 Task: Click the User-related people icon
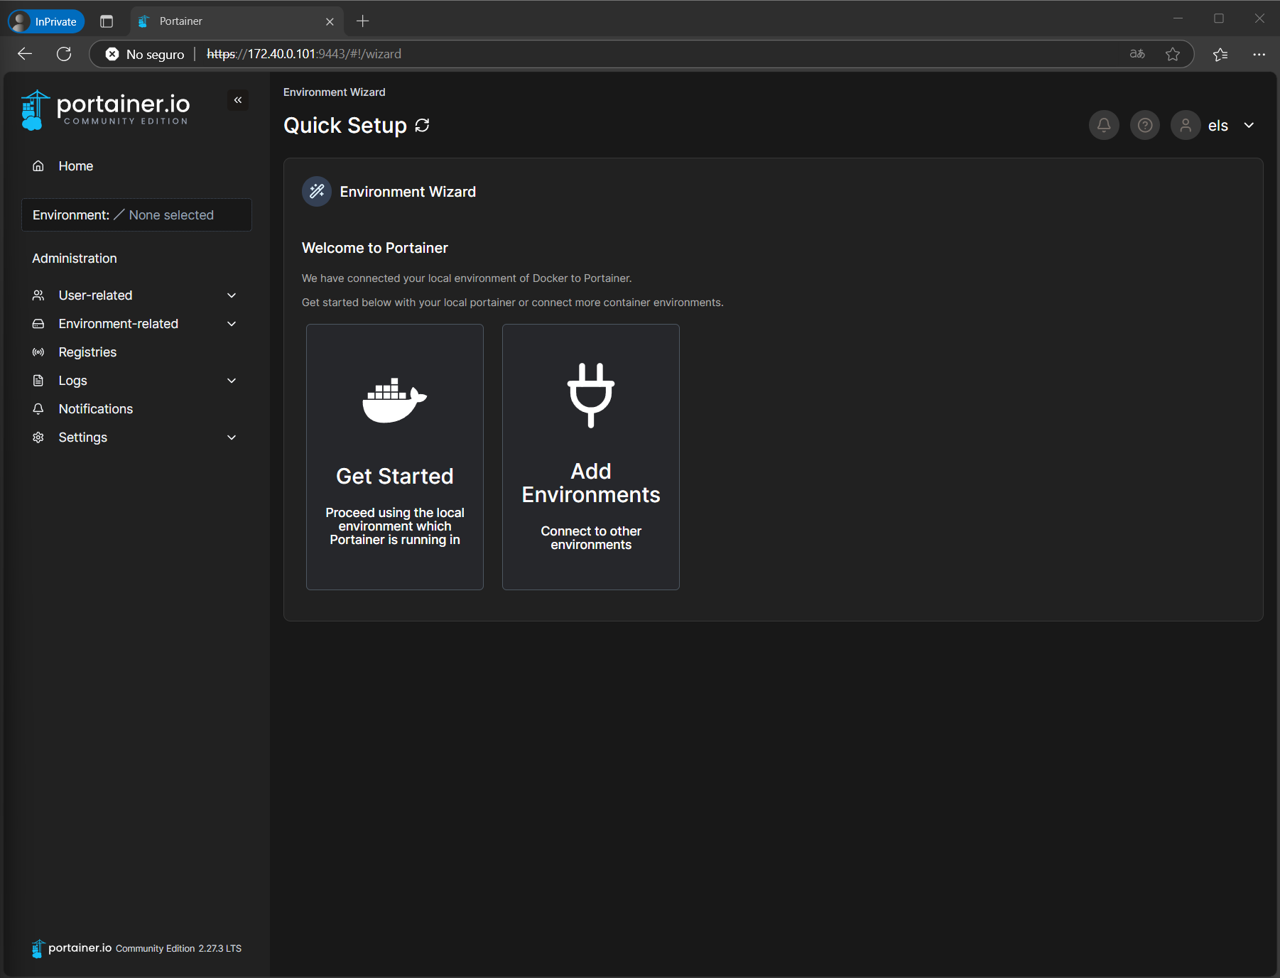pos(38,295)
